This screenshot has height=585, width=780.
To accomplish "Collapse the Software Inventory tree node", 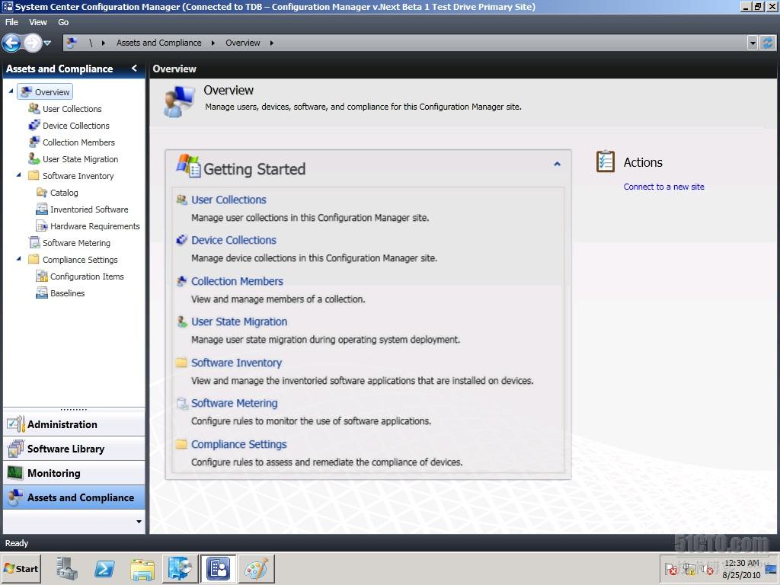I will 19,174.
